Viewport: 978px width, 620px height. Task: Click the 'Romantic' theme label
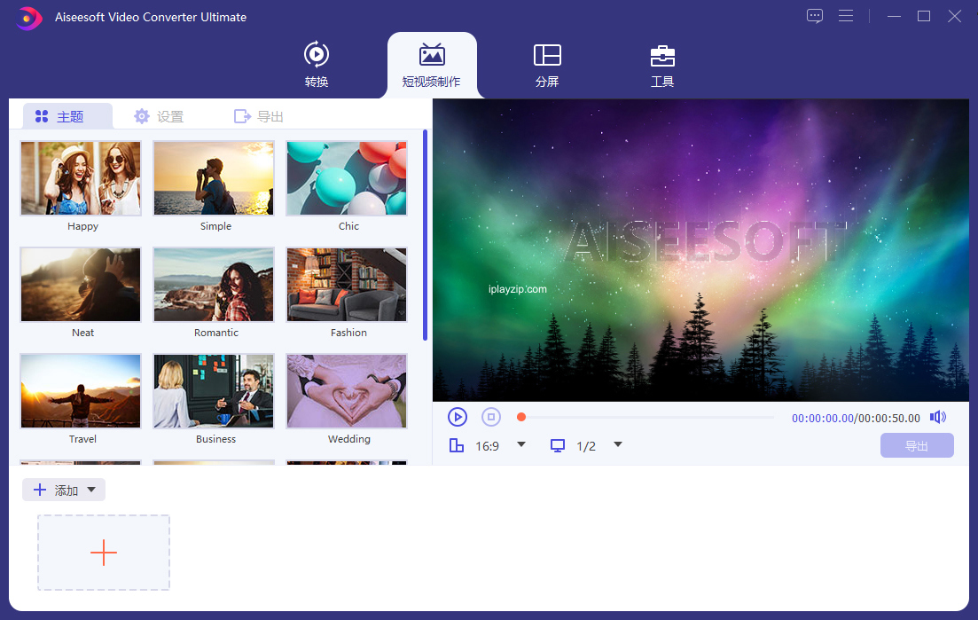[x=215, y=333]
